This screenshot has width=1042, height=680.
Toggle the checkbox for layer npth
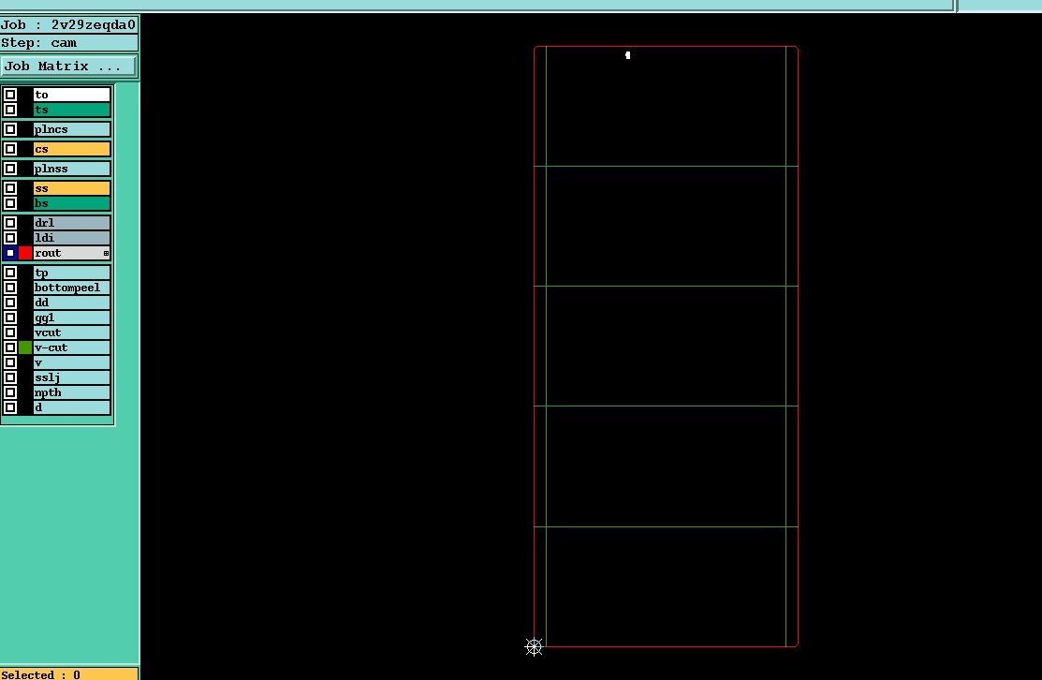pyautogui.click(x=10, y=392)
